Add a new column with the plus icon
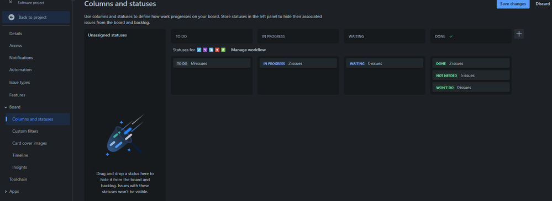Screen dimensions: 552x201 click(x=519, y=34)
